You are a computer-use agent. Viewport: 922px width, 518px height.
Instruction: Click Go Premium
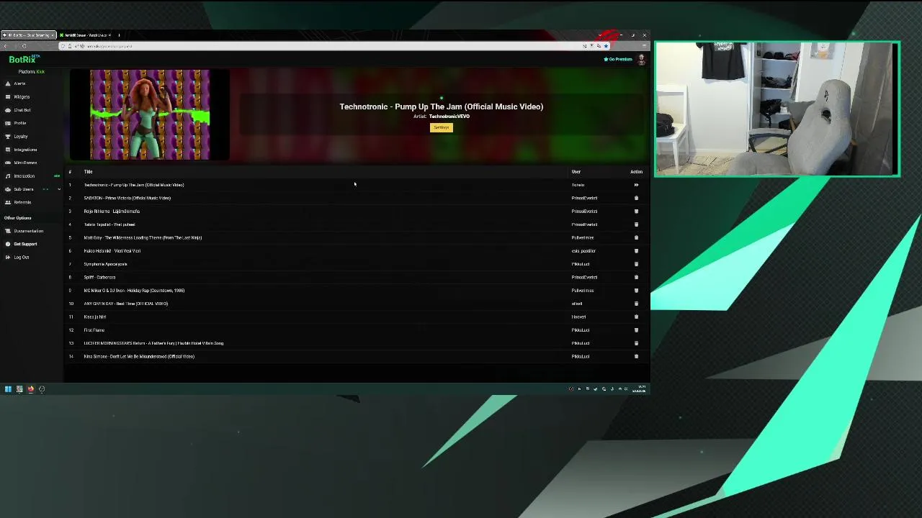click(x=618, y=59)
